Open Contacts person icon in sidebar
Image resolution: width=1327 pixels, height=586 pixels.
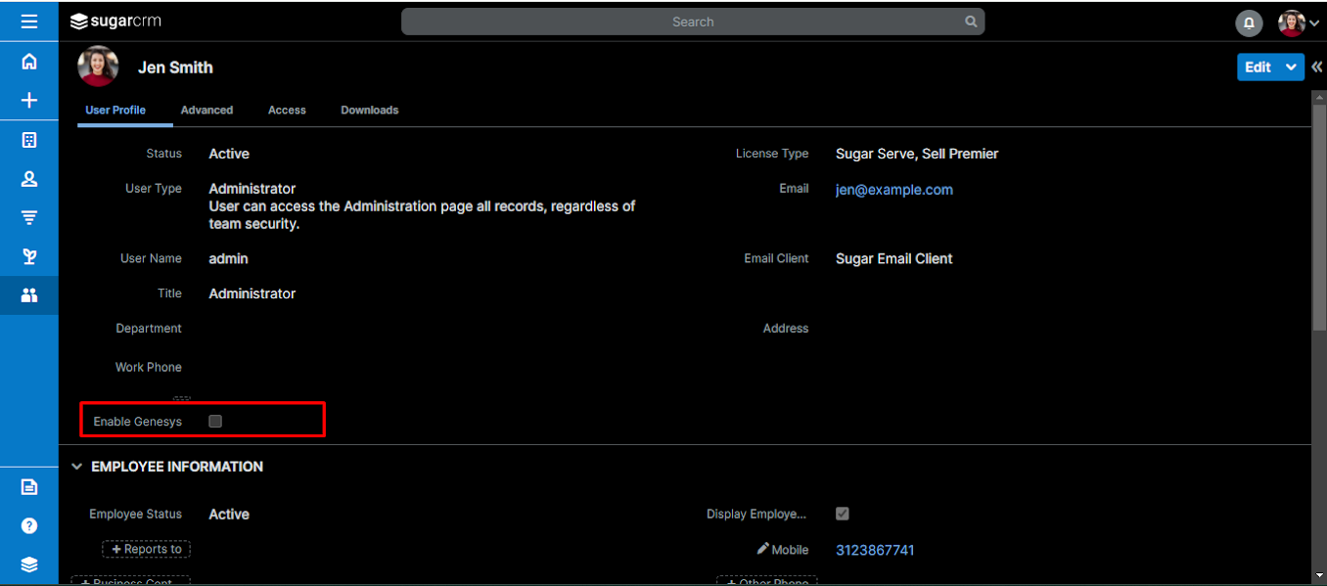[29, 179]
